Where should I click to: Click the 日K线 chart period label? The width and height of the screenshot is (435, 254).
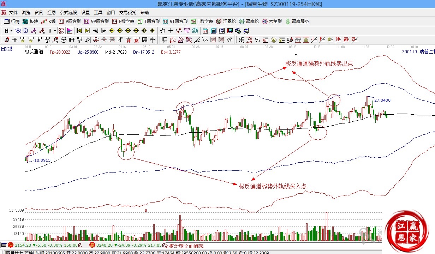[x=6, y=49]
